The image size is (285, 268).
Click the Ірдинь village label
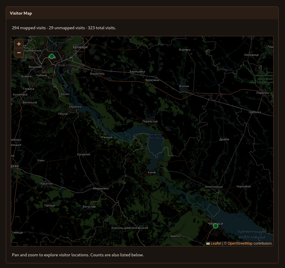(175, 236)
